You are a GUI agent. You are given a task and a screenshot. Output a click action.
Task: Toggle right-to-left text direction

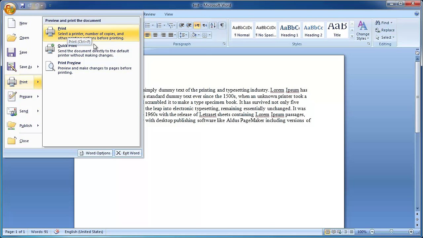205,25
